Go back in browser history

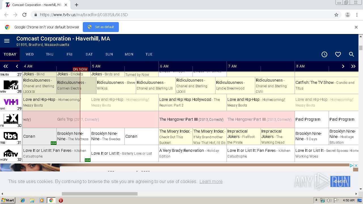click(x=6, y=15)
